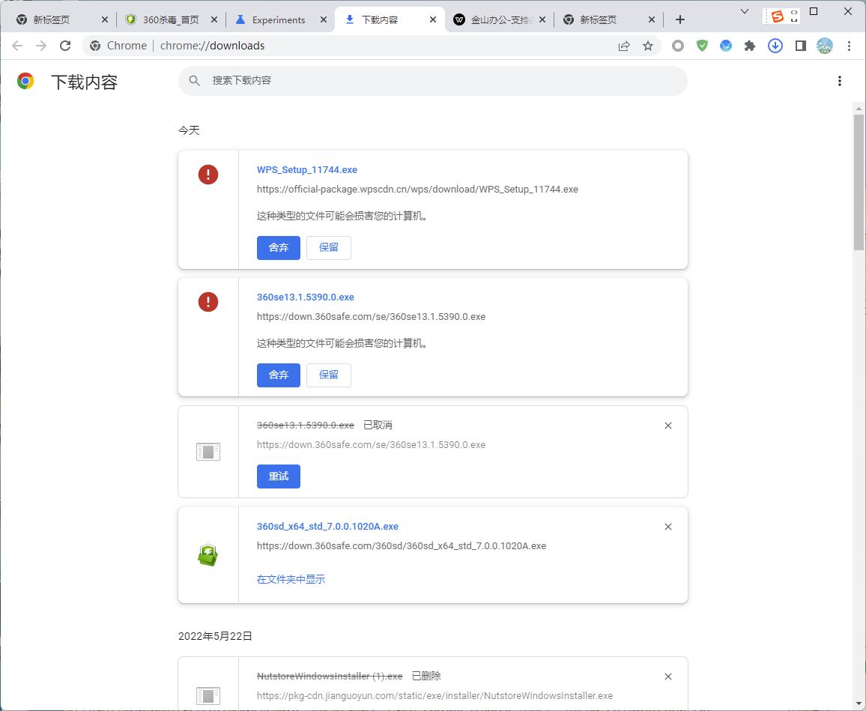Image resolution: width=866 pixels, height=711 pixels.
Task: Open the blue 360se13.1.5390.0.exe file link
Action: tap(306, 297)
